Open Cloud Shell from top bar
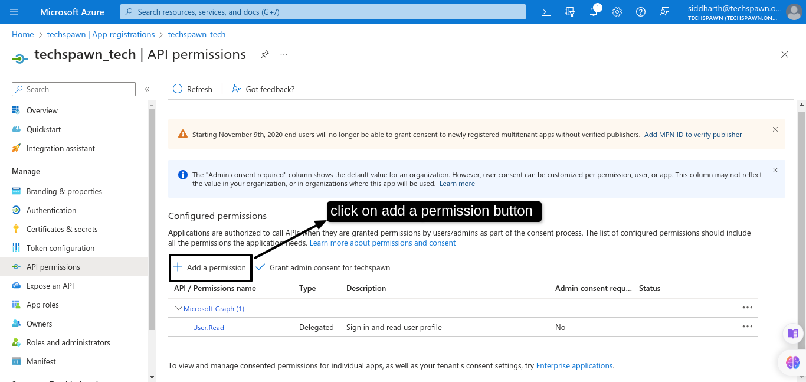The width and height of the screenshot is (806, 382). 546,12
